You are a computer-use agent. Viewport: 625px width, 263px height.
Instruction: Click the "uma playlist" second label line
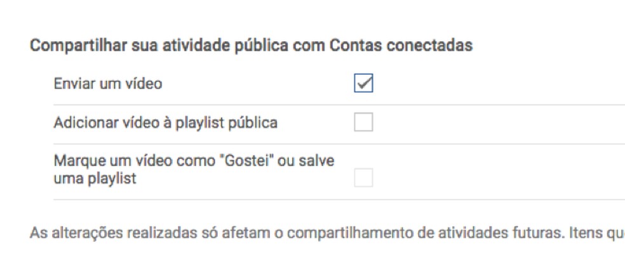(95, 179)
